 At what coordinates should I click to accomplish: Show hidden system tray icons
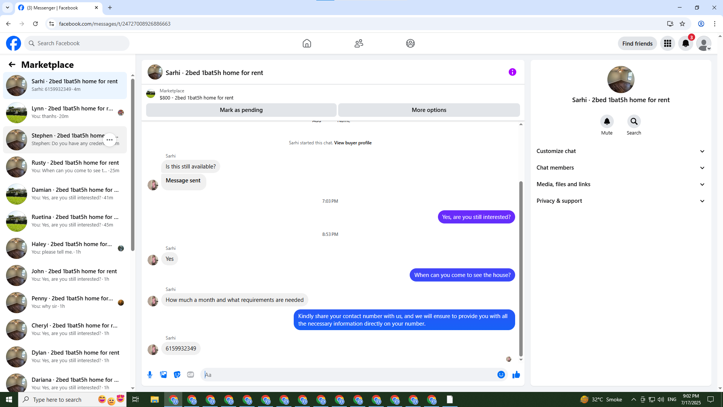click(633, 399)
